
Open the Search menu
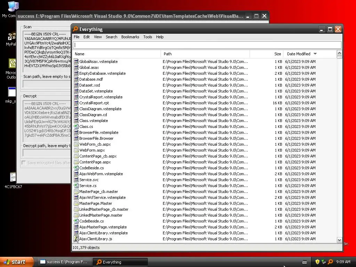[112, 37]
